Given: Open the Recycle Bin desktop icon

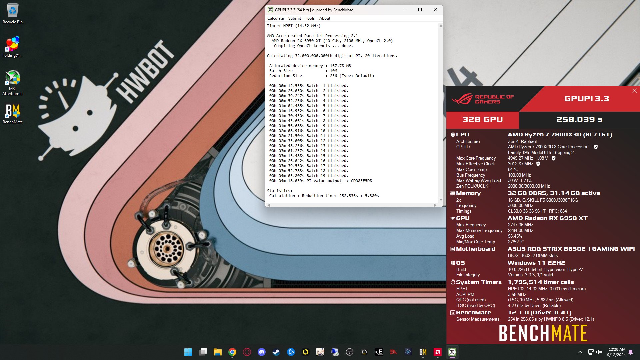Looking at the screenshot, I should pos(13,14).
